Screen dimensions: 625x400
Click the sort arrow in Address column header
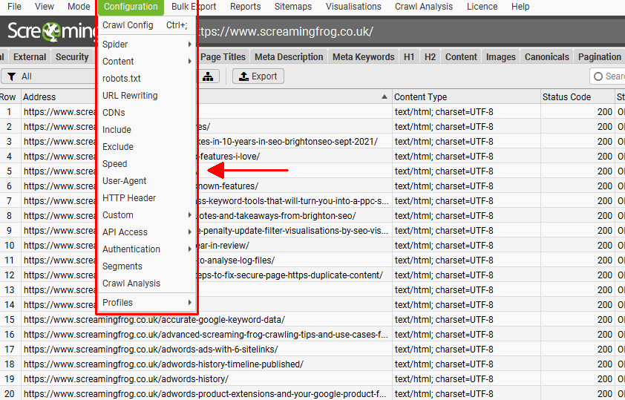(x=385, y=96)
